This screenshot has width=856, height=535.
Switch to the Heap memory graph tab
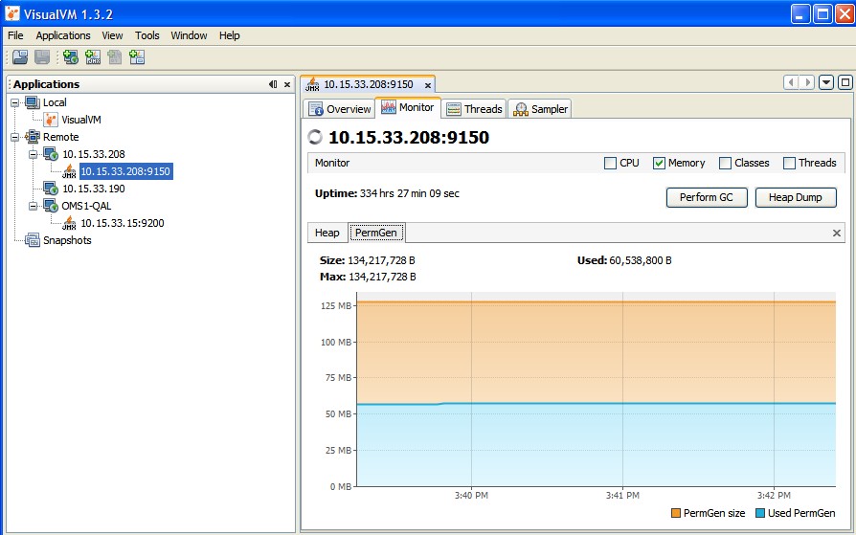pyautogui.click(x=327, y=233)
